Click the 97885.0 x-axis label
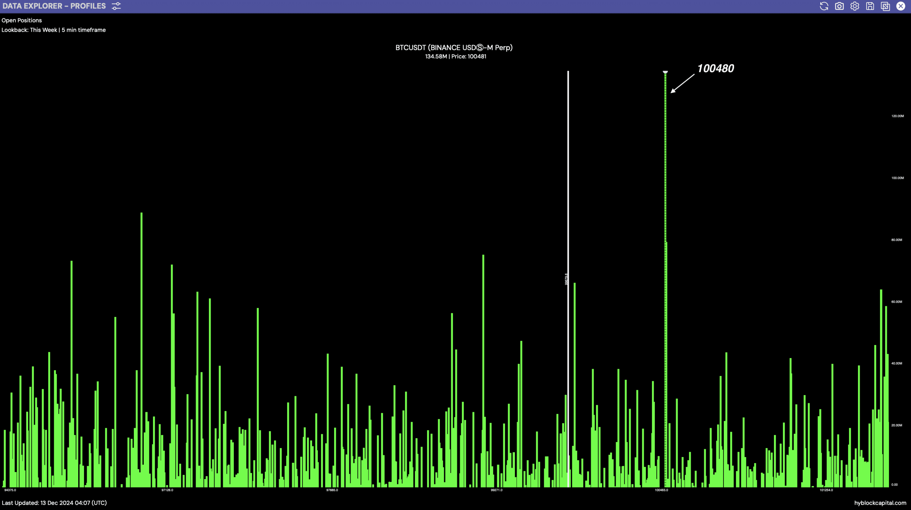The width and height of the screenshot is (911, 510). 332,490
